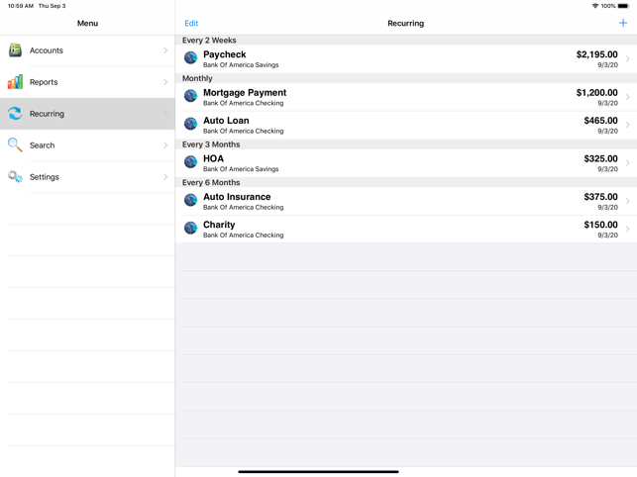637x477 pixels.
Task: Click the $465.00 amount
Action: 601,121
